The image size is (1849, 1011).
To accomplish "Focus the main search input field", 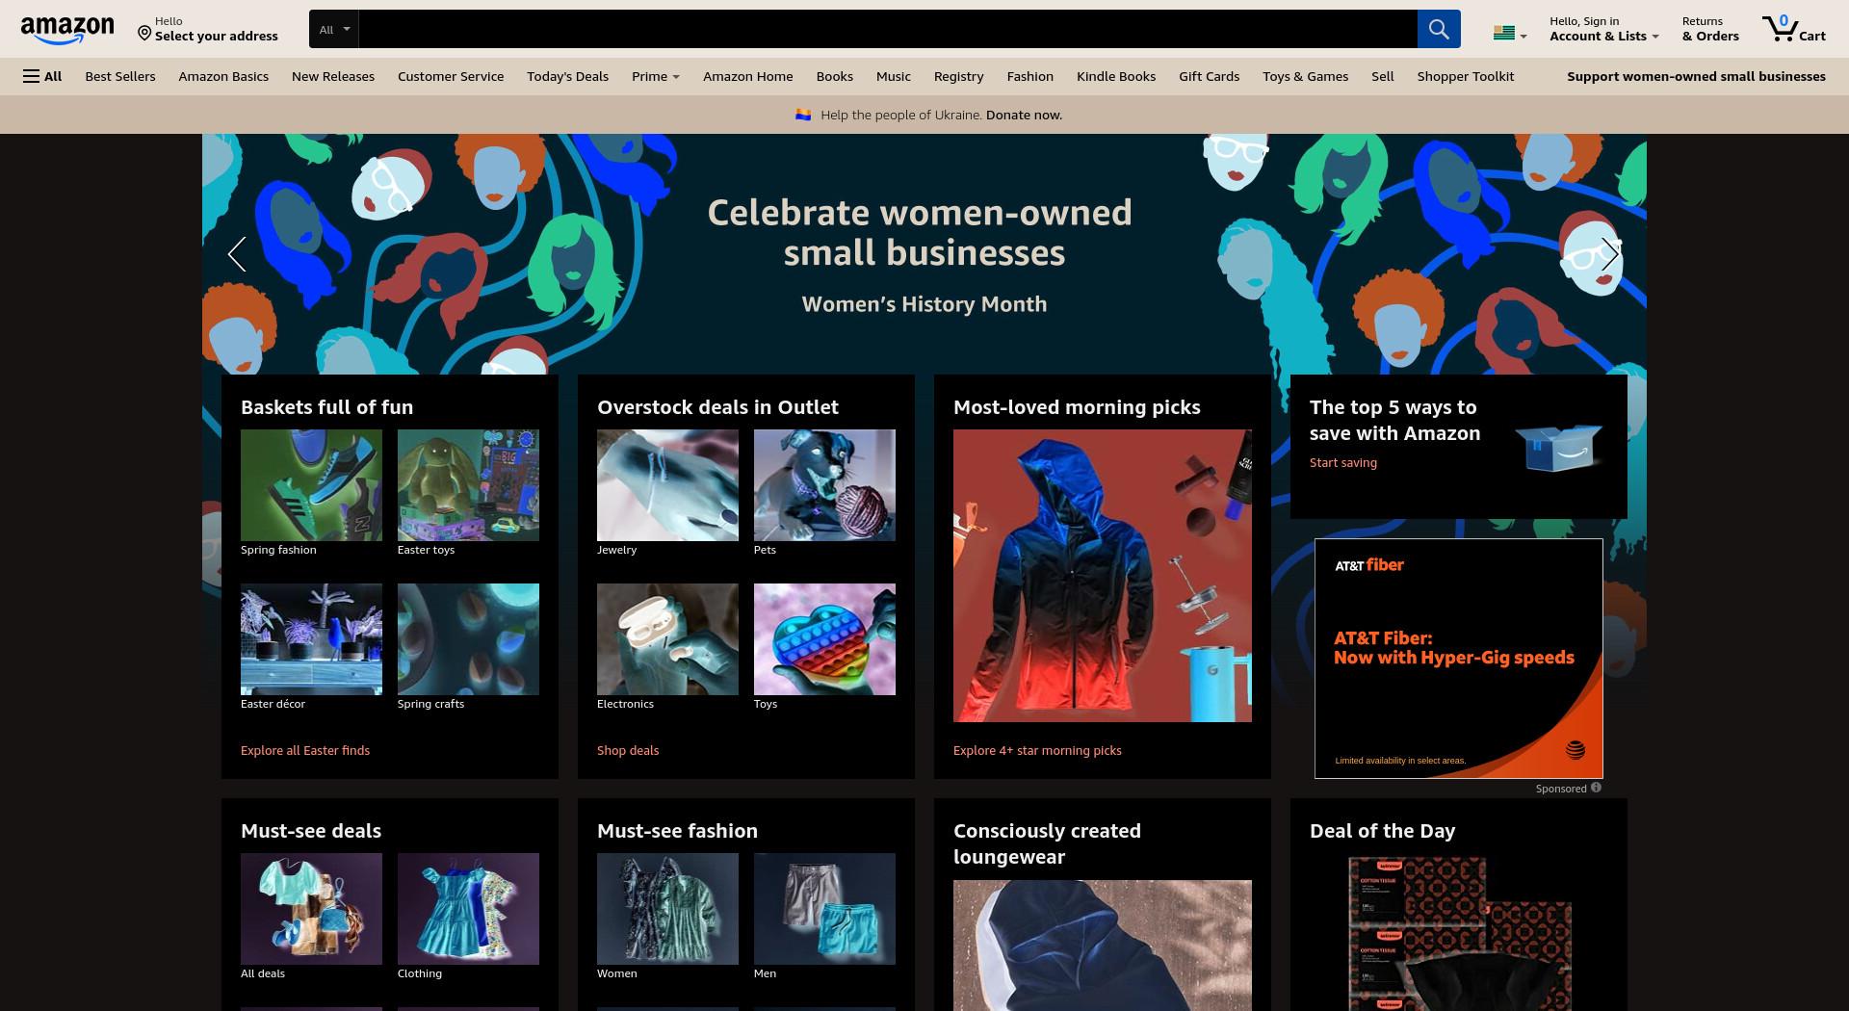I will 887,29.
